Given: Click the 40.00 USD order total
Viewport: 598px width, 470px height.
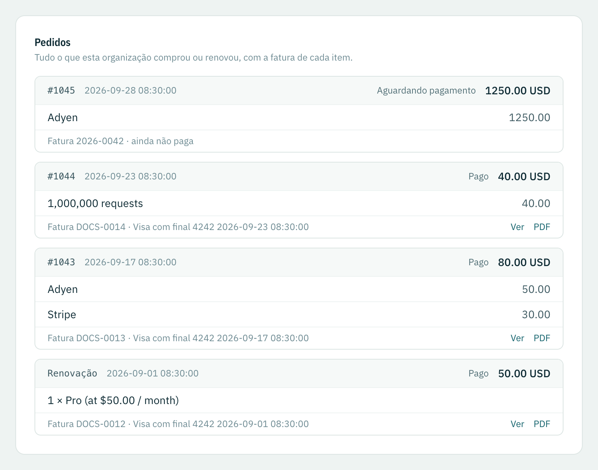Looking at the screenshot, I should [x=524, y=177].
